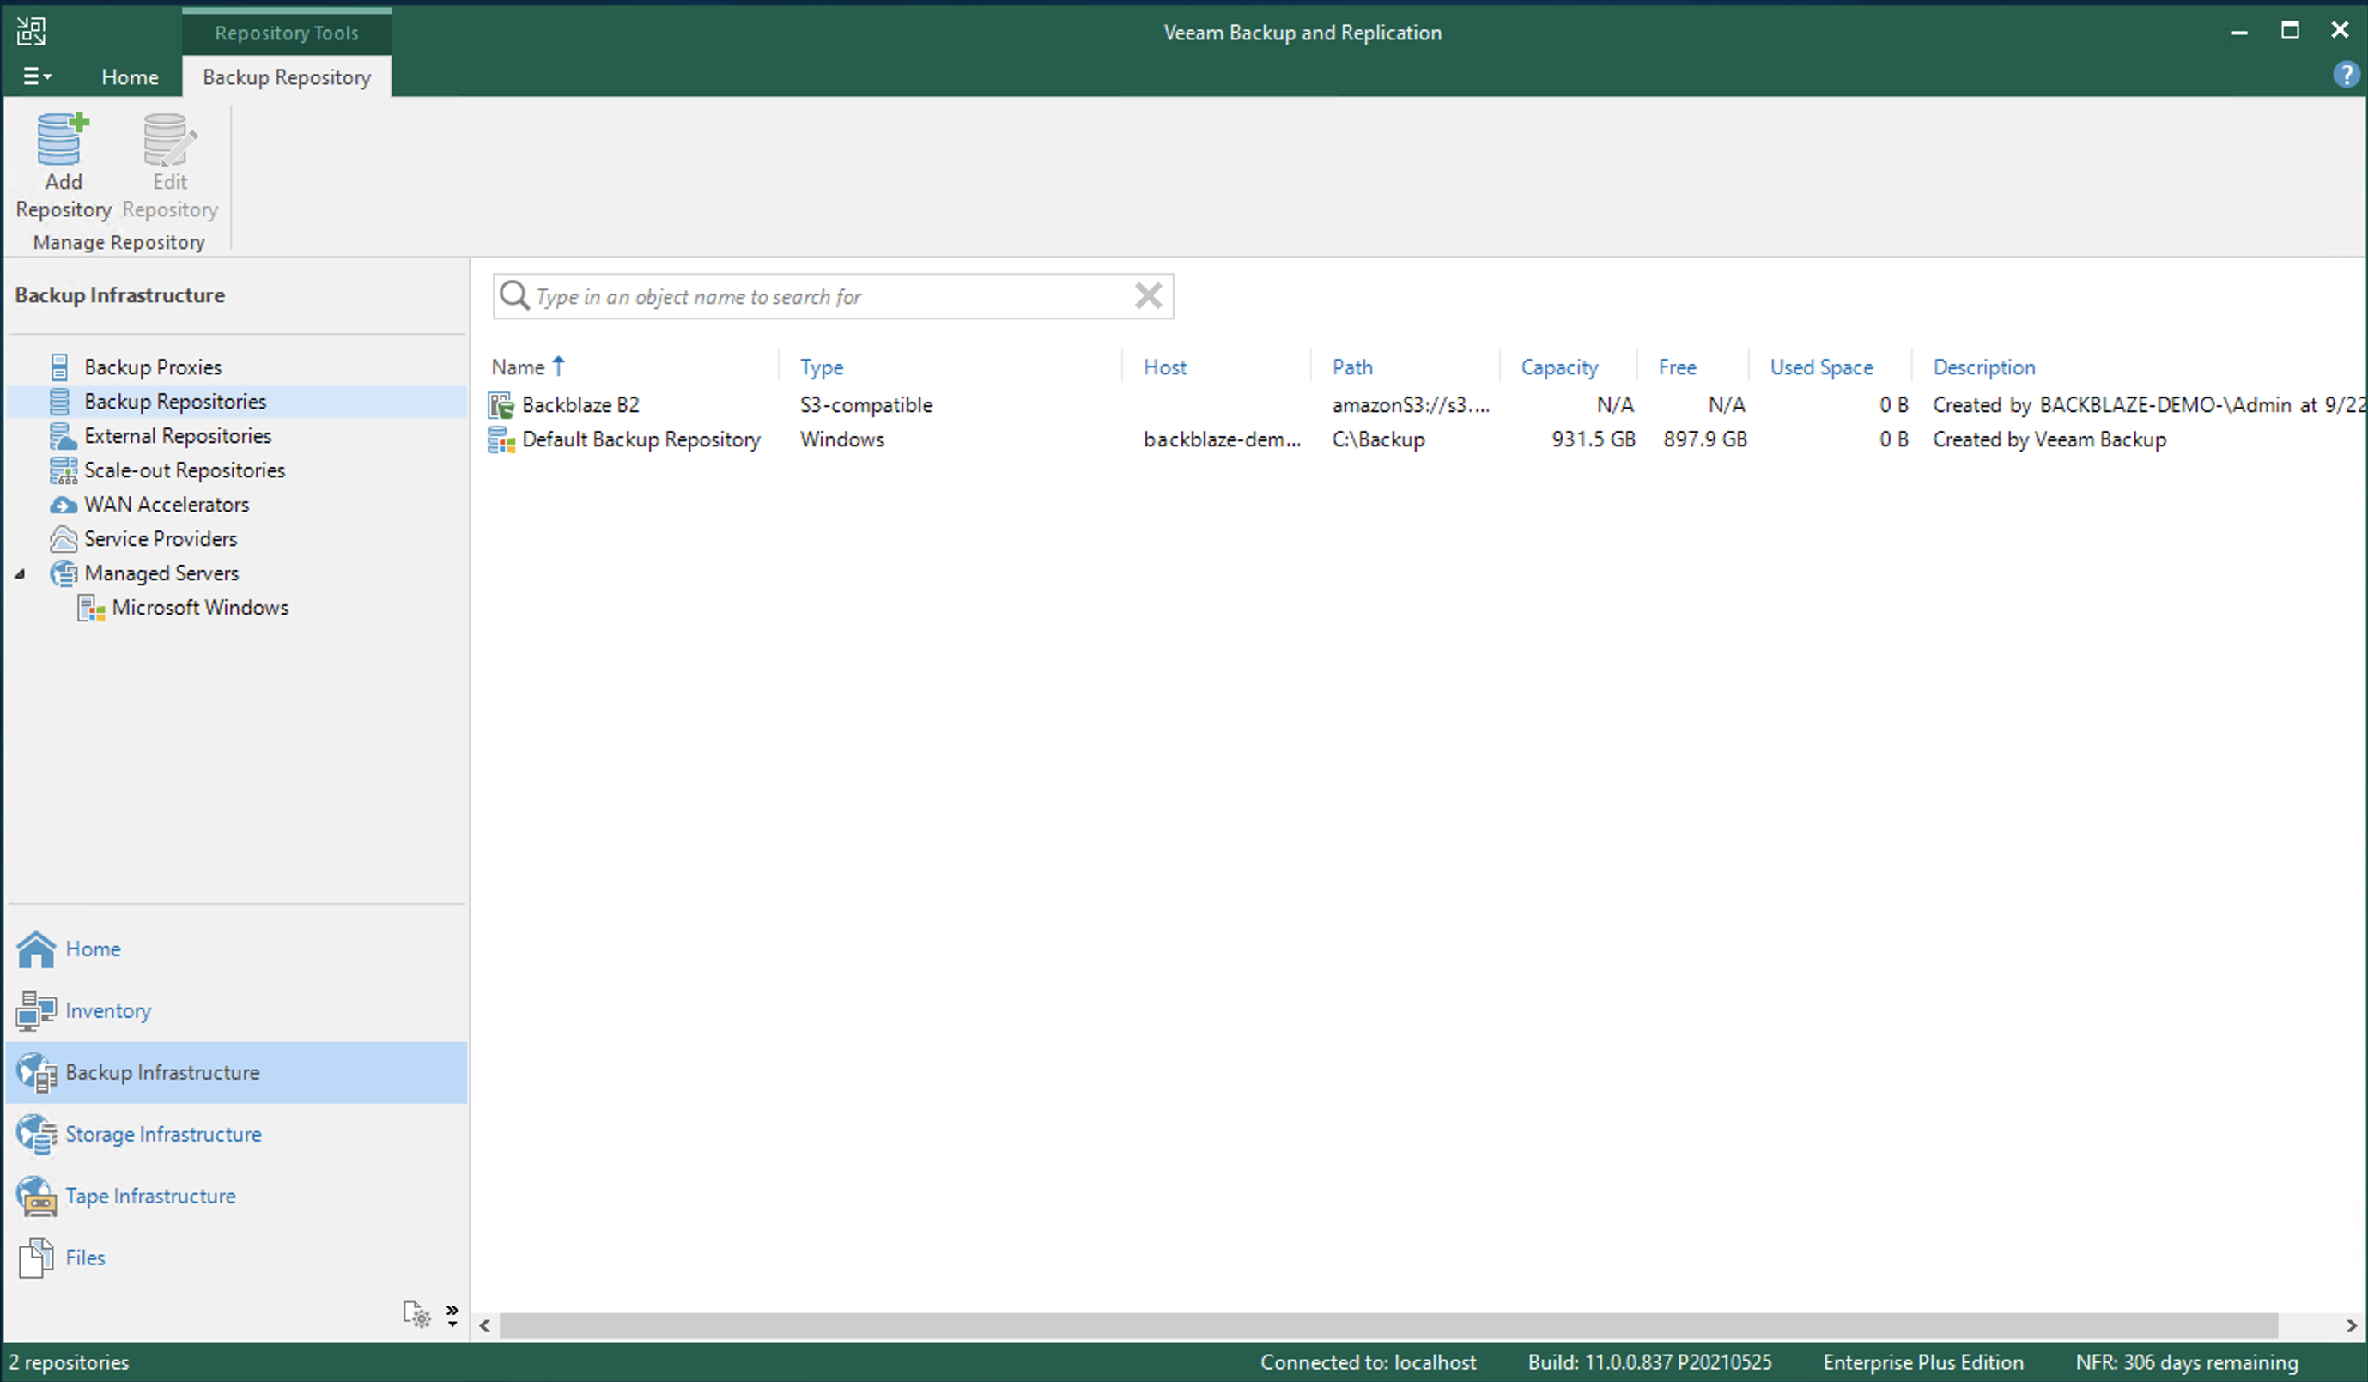Sort by the Description column header
The width and height of the screenshot is (2368, 1382).
point(1983,367)
